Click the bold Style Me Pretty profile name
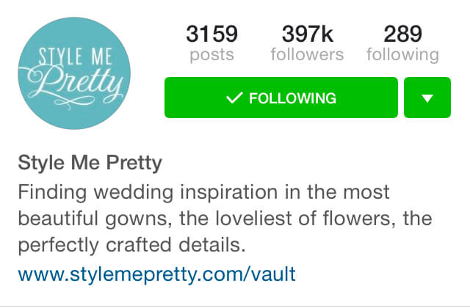The height and width of the screenshot is (308, 470). [89, 163]
